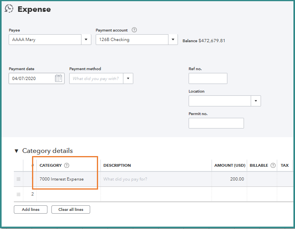
Task: Click the Billable column help icon
Action: (x=273, y=166)
